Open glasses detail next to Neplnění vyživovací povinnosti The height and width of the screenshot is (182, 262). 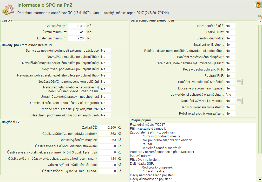pyautogui.click(x=239, y=101)
